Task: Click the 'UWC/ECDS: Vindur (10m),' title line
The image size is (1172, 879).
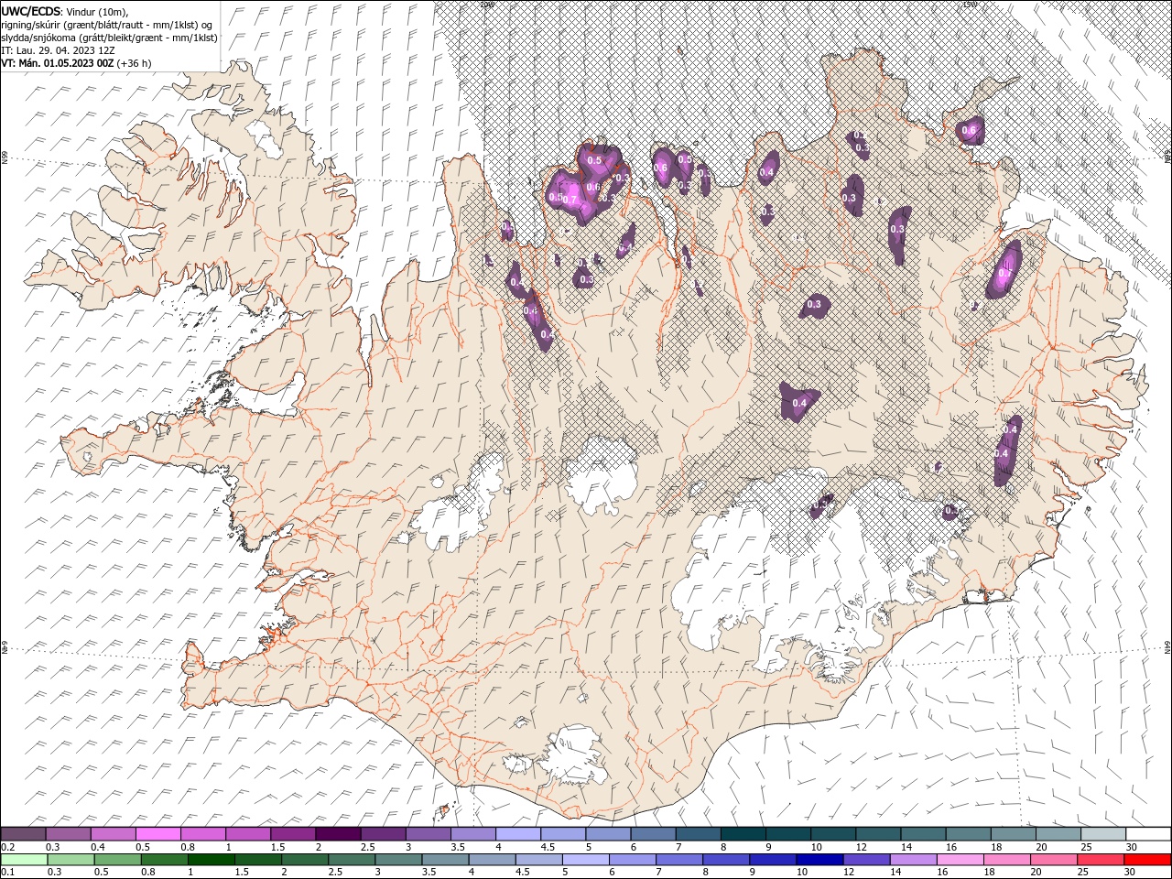Action: click(65, 11)
